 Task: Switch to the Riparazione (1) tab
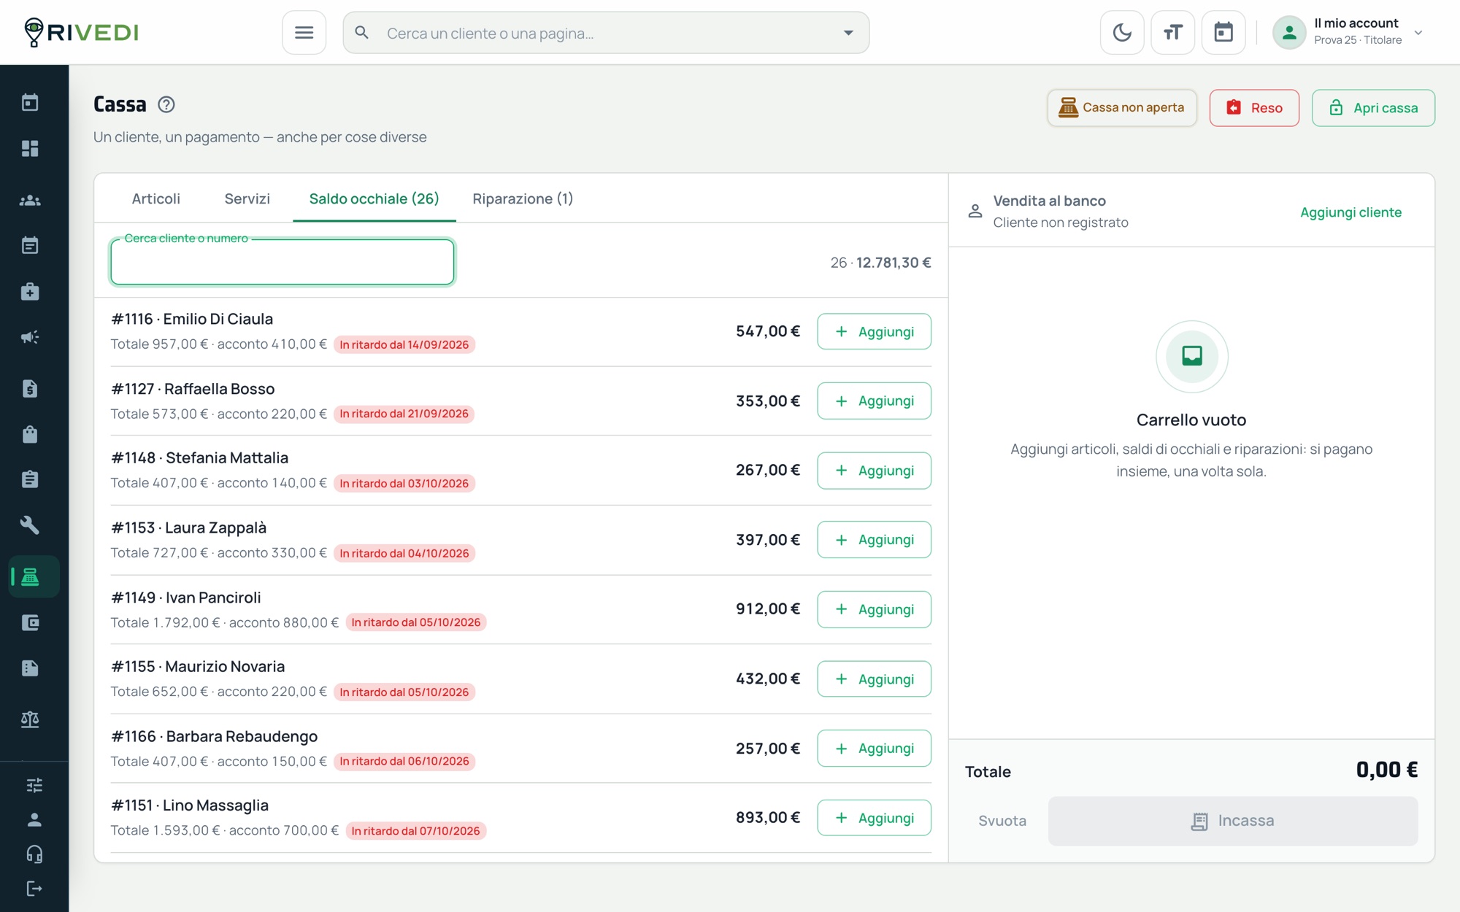tap(523, 198)
